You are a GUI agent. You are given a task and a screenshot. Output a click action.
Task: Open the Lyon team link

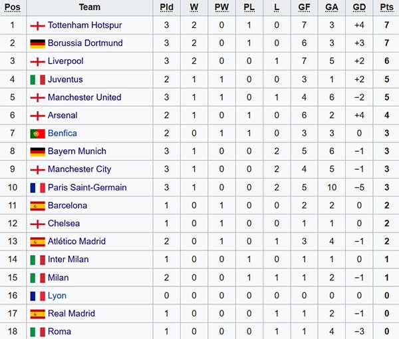[57, 296]
